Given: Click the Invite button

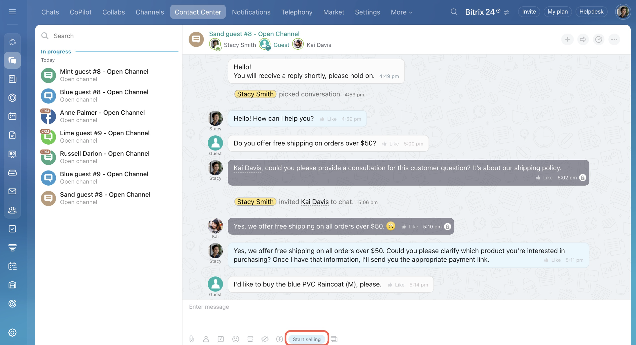Looking at the screenshot, I should pos(529,12).
